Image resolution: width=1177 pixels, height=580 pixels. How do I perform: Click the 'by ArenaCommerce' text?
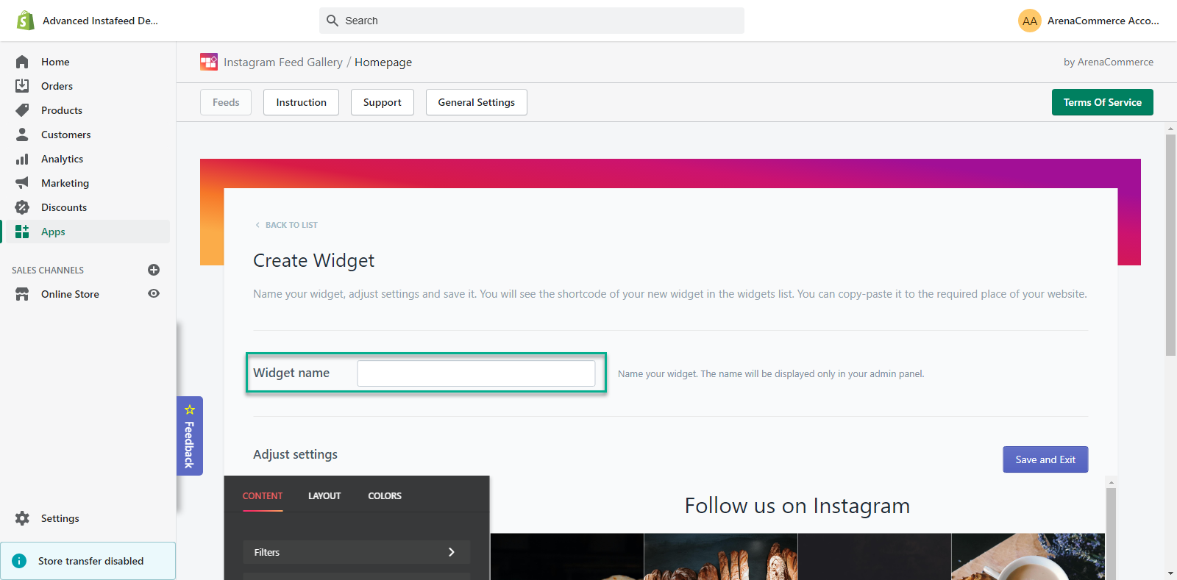(1109, 62)
